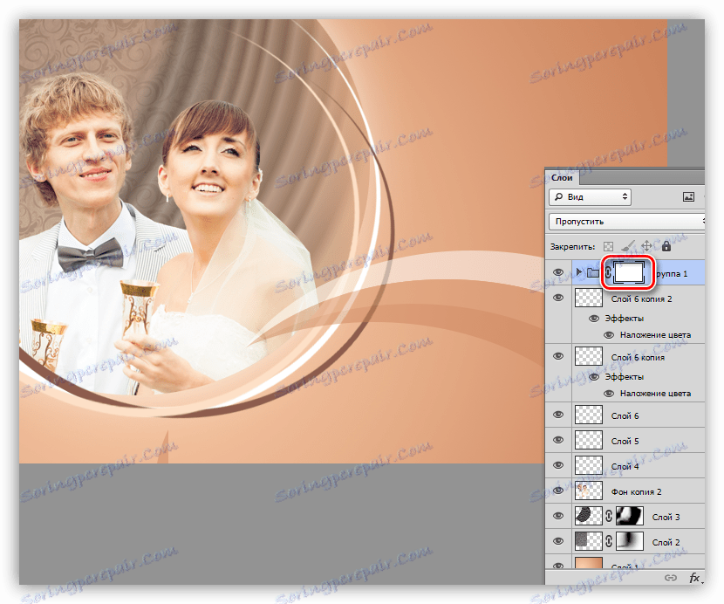Click mask link chain icon on Группа 1

(x=608, y=272)
